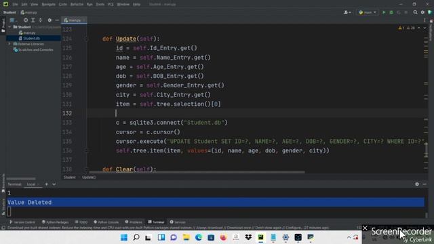Image resolution: width=434 pixels, height=244 pixels.
Task: Open Dropbox from taskbar
Action: (248, 237)
